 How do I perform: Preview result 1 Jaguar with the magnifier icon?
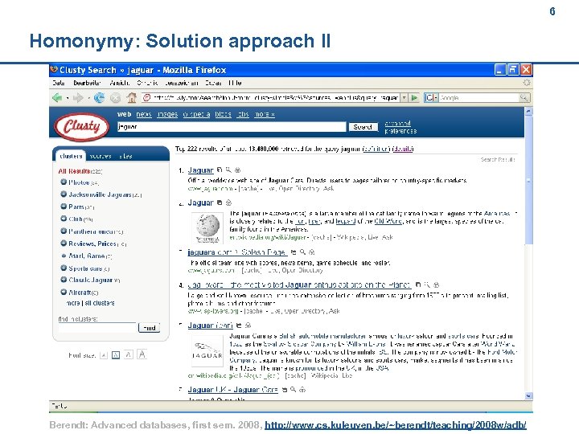[228, 170]
